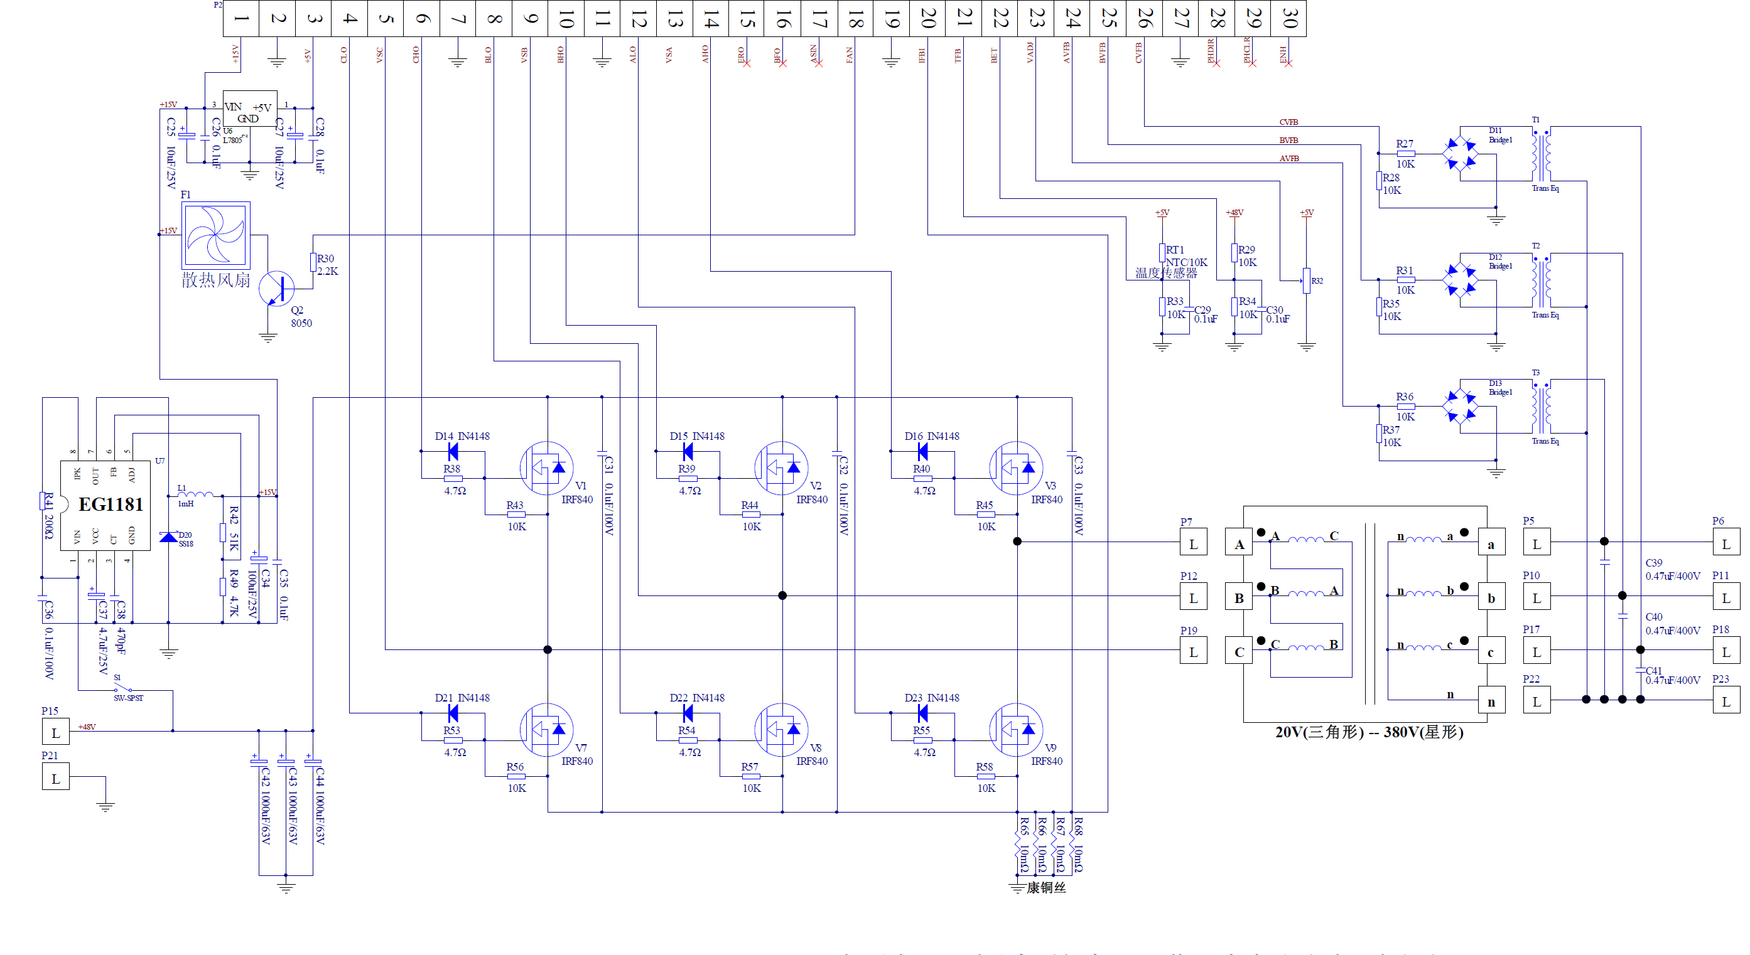Click the P23 output connector box

[1726, 700]
